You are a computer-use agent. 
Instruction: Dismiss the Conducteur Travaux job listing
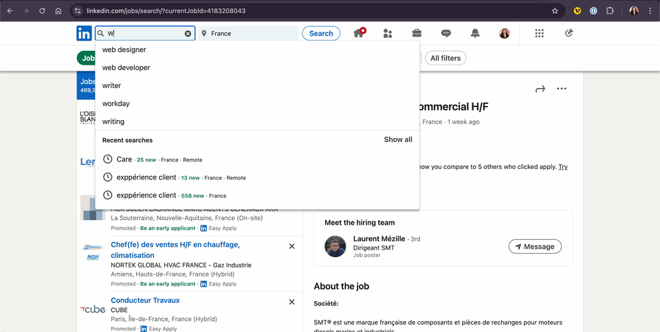(x=291, y=302)
